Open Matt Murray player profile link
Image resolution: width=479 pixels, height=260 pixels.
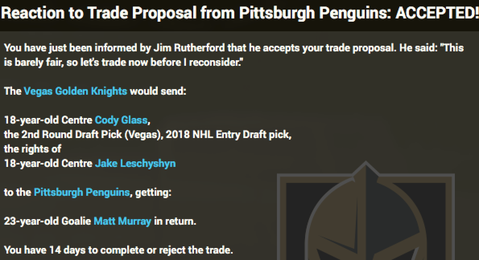coord(122,221)
